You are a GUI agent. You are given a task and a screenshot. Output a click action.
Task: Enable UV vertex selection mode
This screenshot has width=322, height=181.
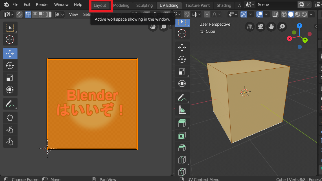click(28, 14)
